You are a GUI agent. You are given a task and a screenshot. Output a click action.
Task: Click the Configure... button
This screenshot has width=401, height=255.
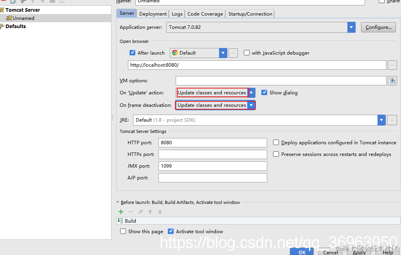pos(378,27)
